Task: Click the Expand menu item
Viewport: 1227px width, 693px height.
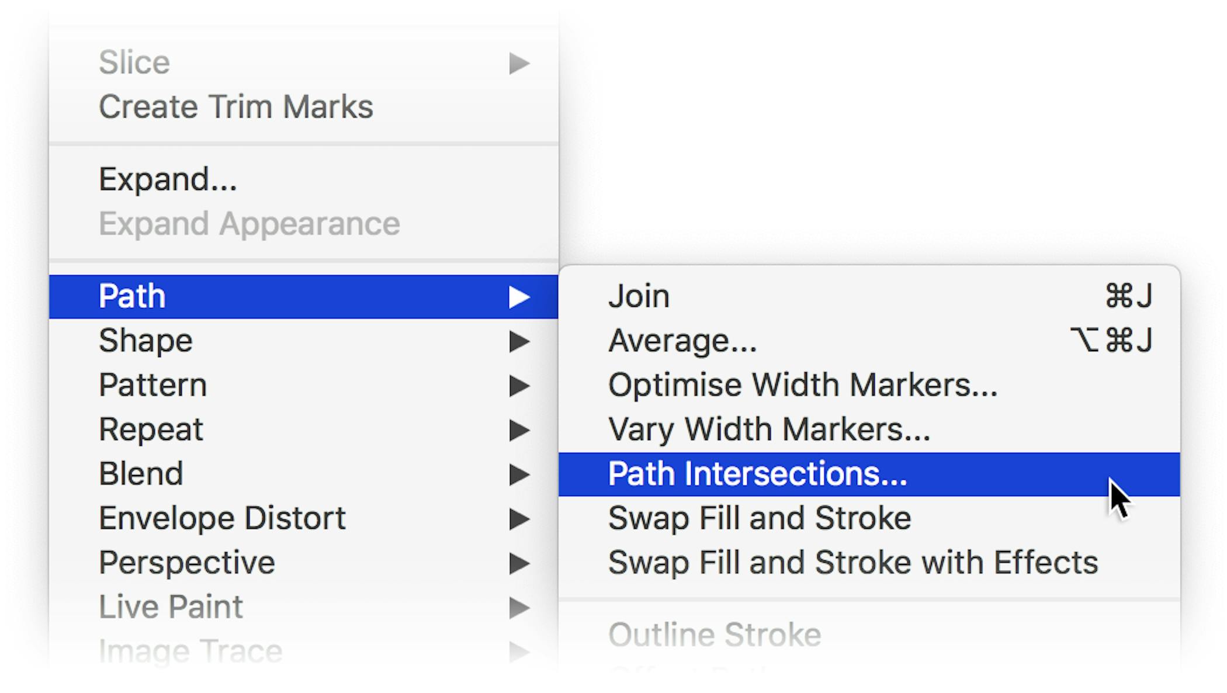Action: (168, 179)
